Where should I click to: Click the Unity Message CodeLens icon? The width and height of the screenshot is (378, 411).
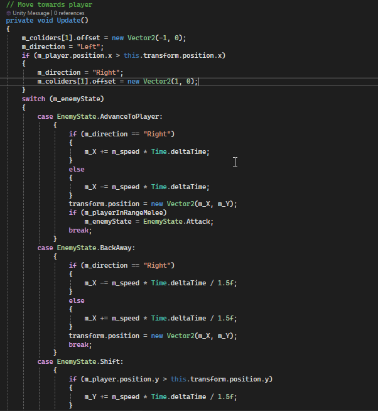pos(9,13)
